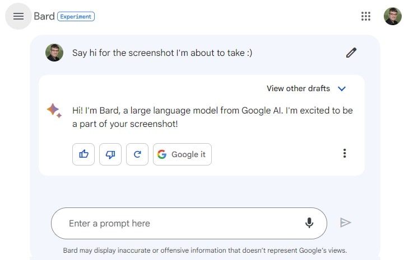This screenshot has height=260, width=409.
Task: Activate microphone voice input
Action: tap(309, 223)
